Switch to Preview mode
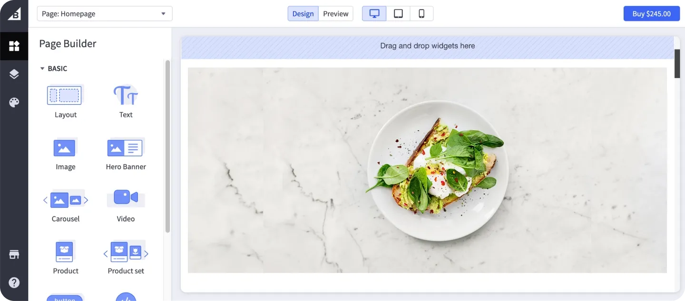This screenshot has height=301, width=685. click(x=335, y=14)
